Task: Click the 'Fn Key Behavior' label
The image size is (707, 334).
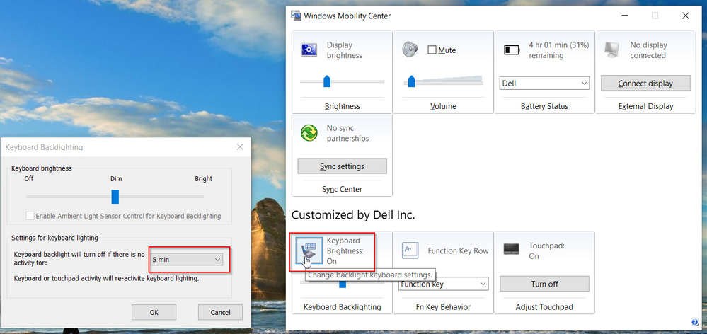Action: pos(443,307)
